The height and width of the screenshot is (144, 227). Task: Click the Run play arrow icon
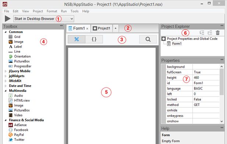(x=7, y=19)
